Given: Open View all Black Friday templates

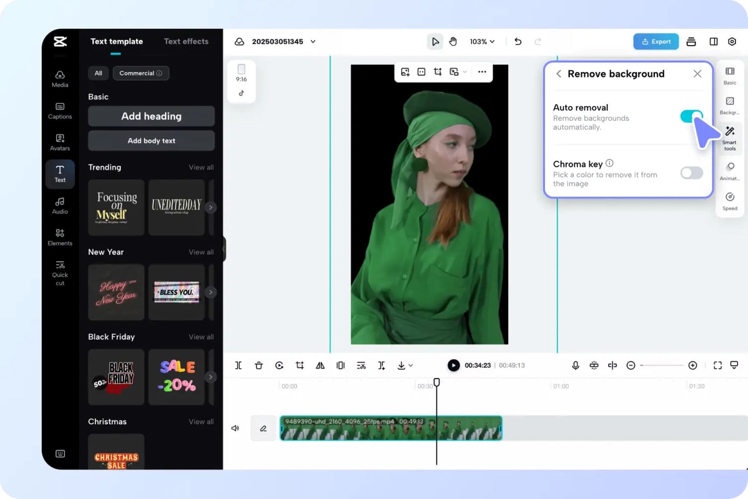Looking at the screenshot, I should pos(201,337).
